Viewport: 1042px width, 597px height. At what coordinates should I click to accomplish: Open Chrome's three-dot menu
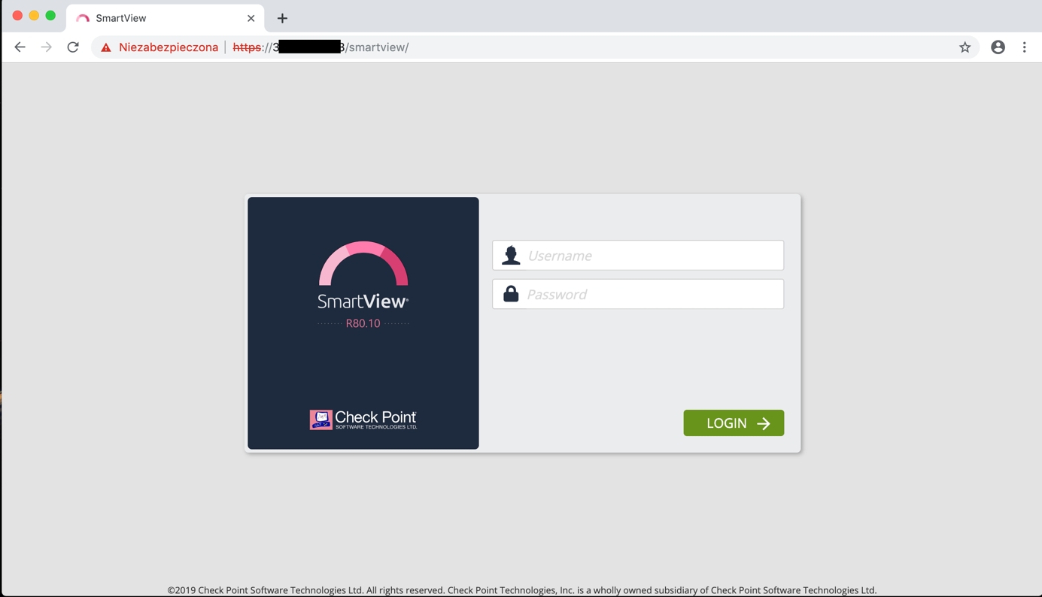1024,47
